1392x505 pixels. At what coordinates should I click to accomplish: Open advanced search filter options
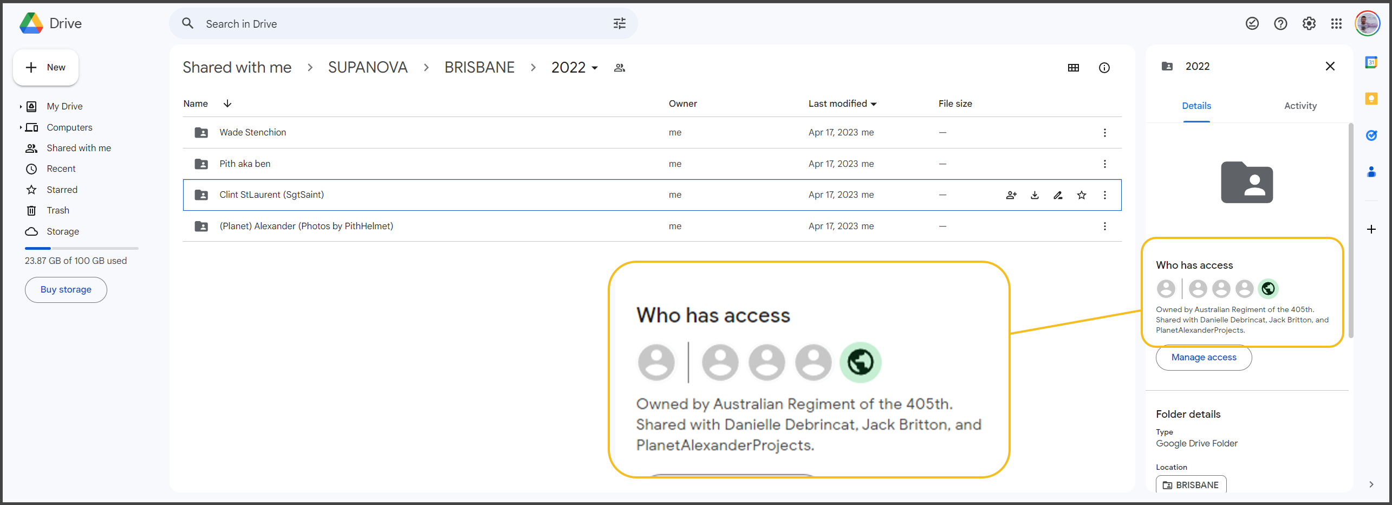619,23
